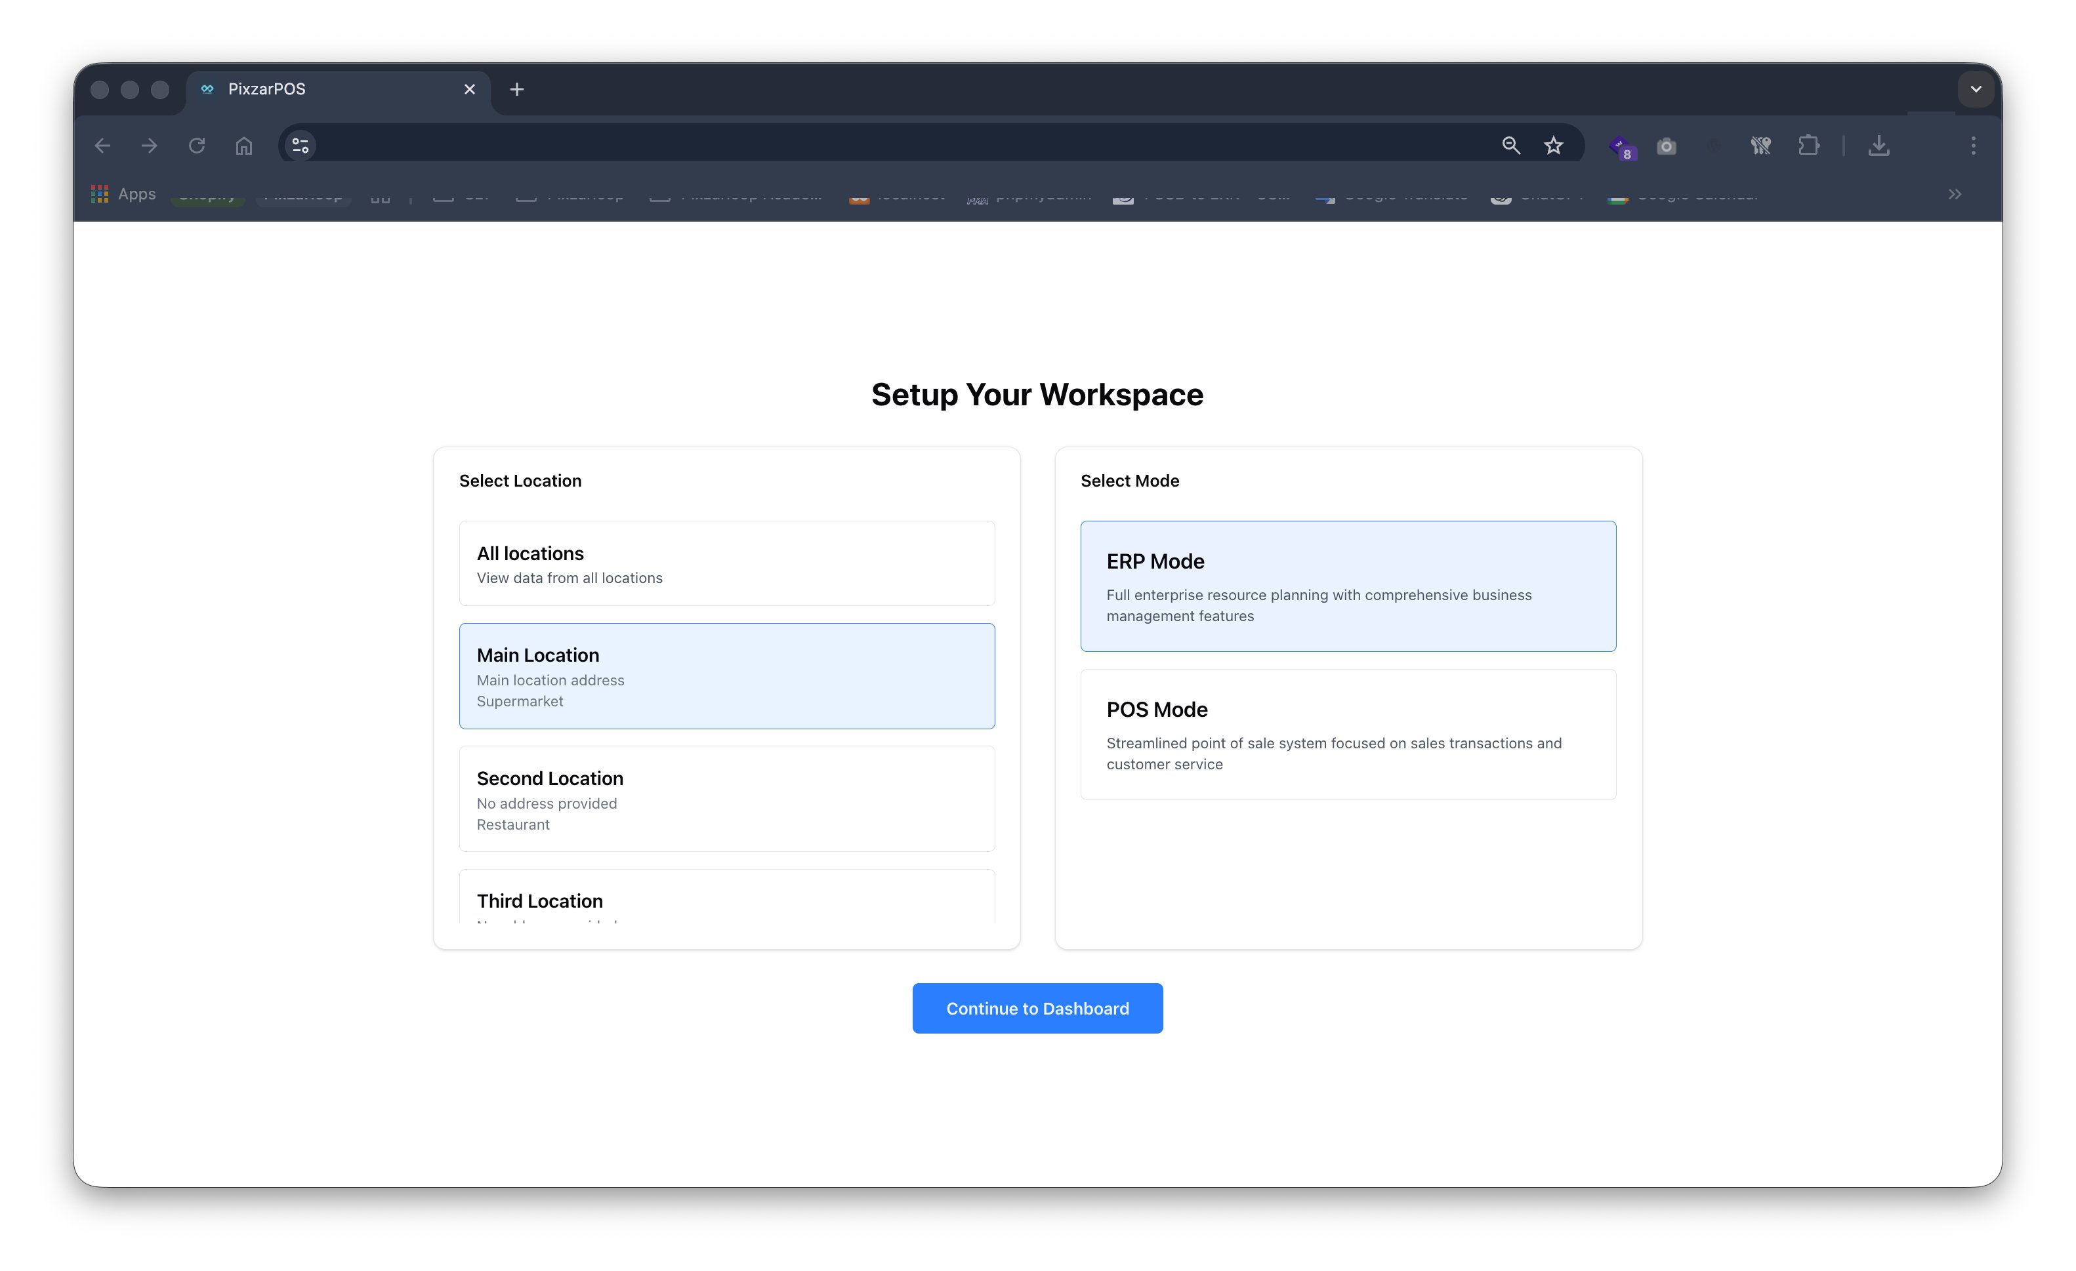Expand hidden bookmarks with the chevron
This screenshot has height=1271, width=2076.
point(1953,195)
